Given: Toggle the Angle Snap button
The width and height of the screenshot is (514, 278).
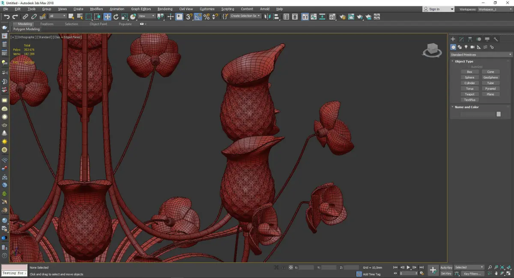Looking at the screenshot, I should tap(198, 17).
